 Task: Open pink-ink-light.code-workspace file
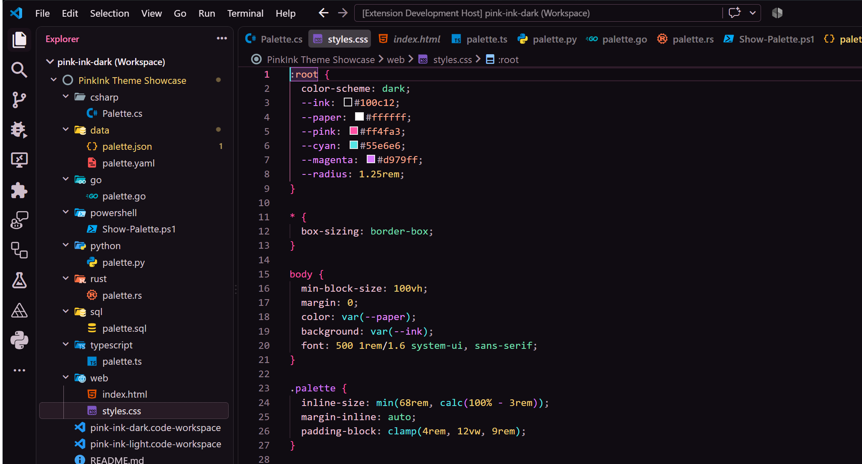tap(134, 444)
